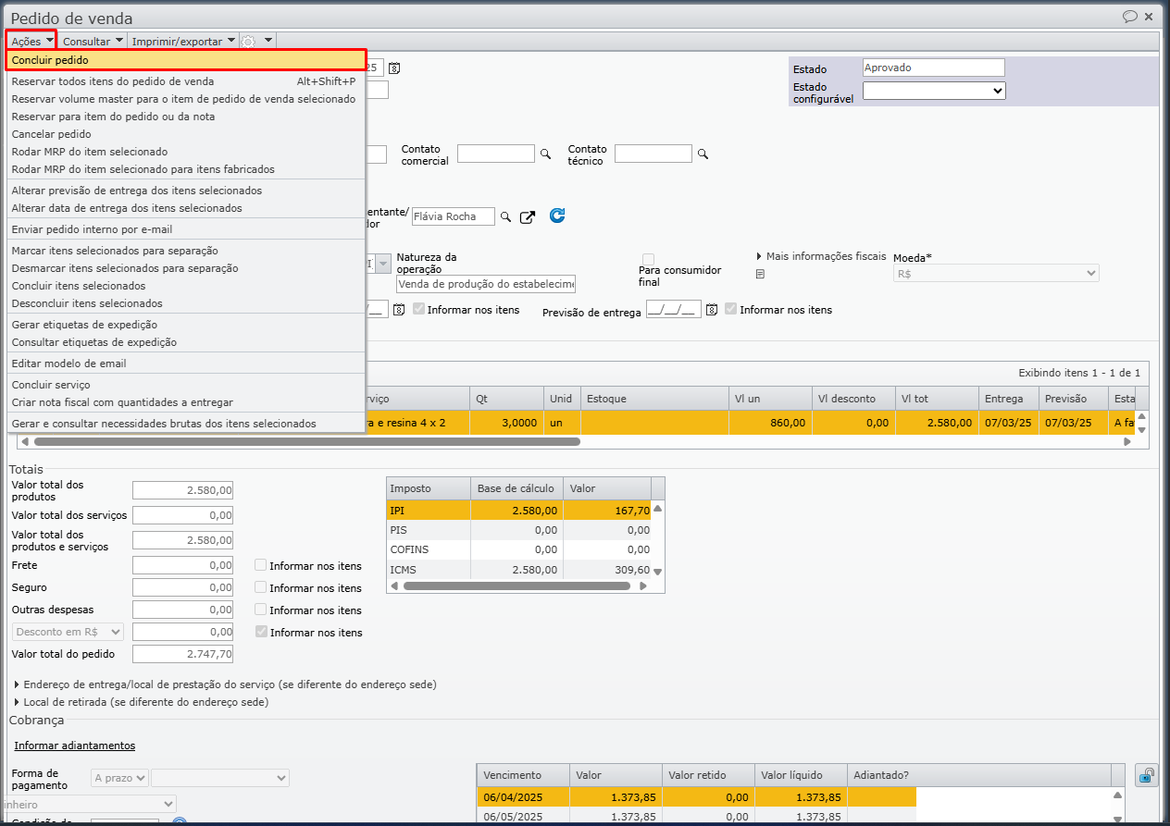Check Informar nos itens for Frete
1170x826 pixels.
(261, 565)
